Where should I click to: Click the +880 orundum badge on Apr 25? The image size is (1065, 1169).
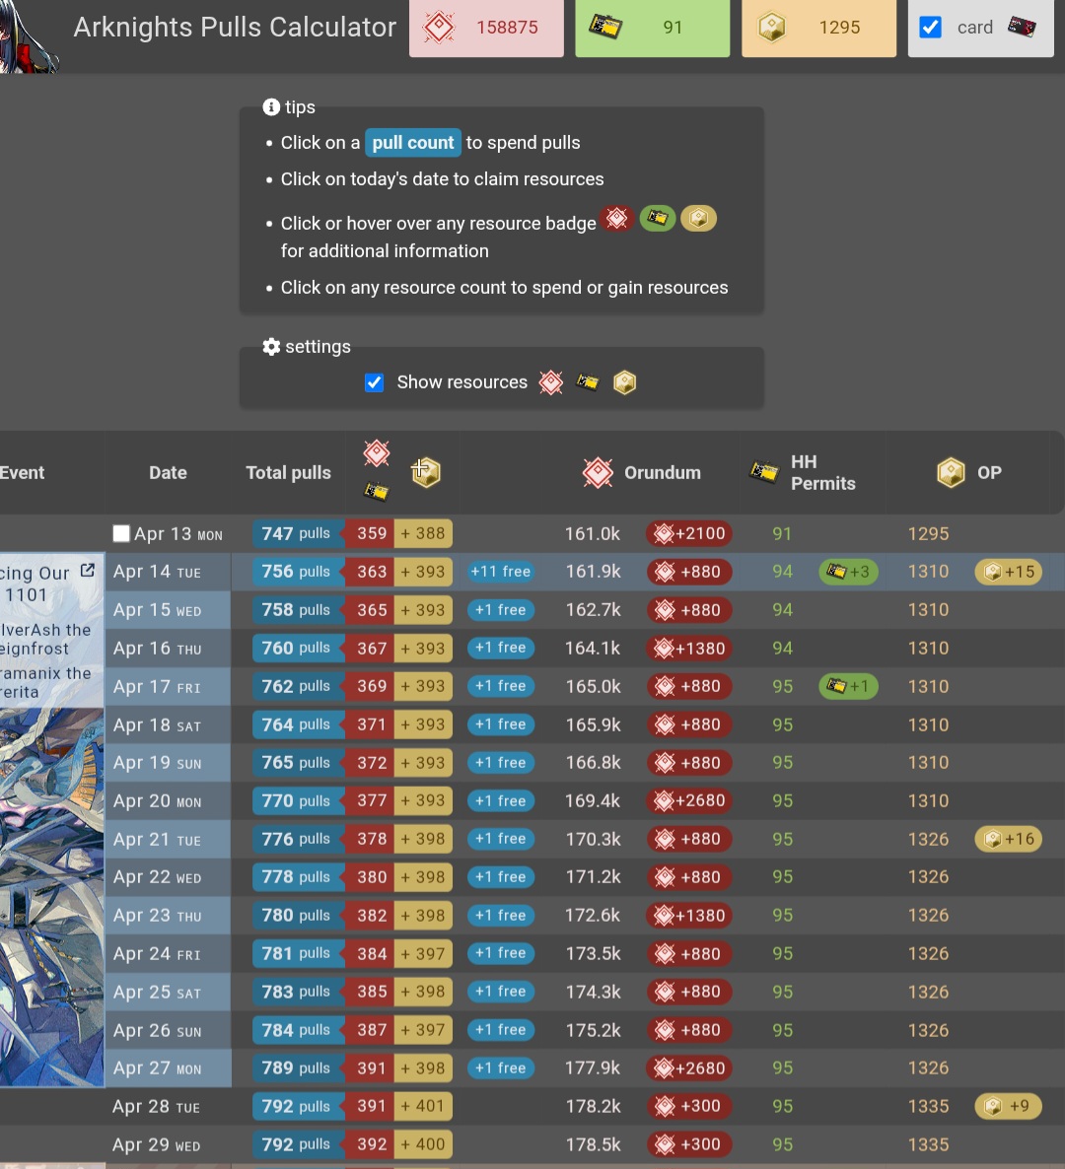689,992
